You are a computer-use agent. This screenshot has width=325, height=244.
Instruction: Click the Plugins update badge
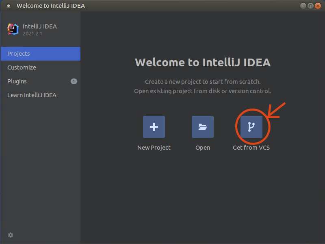(x=74, y=81)
